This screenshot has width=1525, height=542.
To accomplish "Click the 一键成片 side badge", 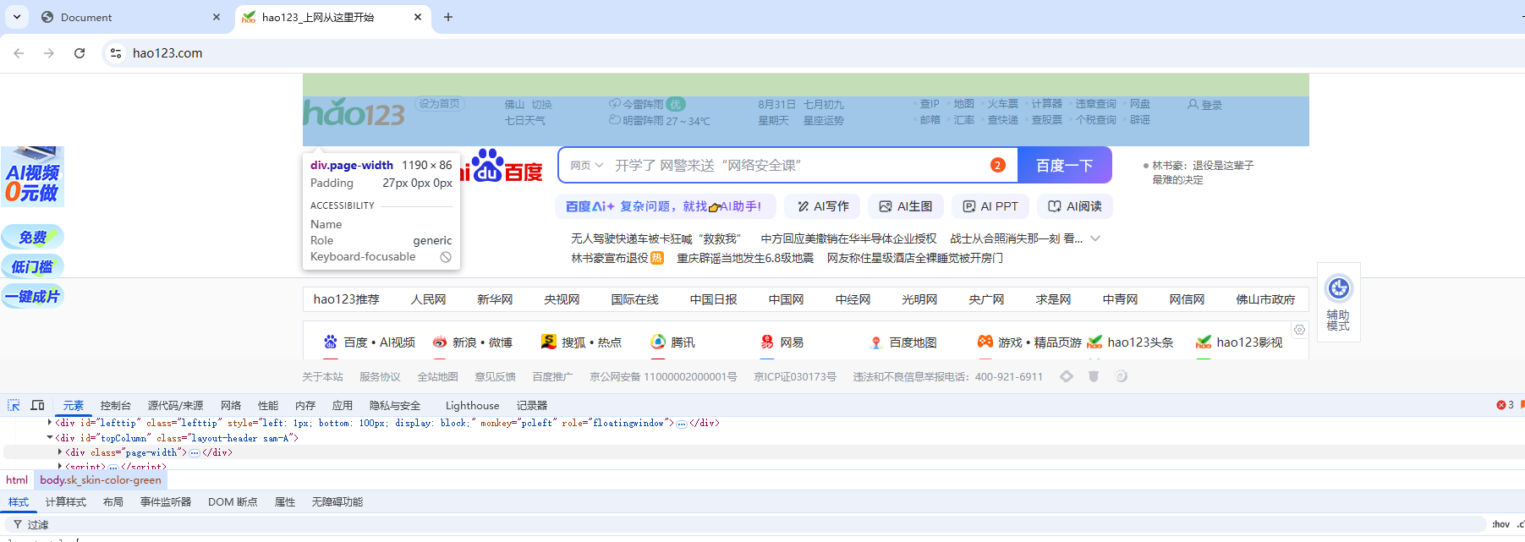I will 33,297.
